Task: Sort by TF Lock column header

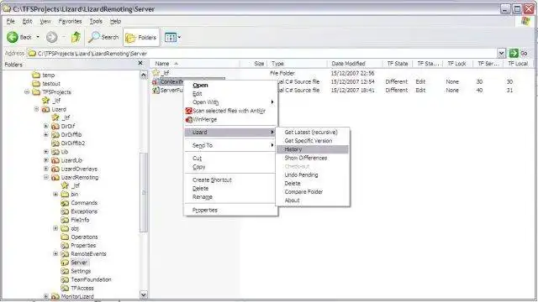Action: point(457,64)
